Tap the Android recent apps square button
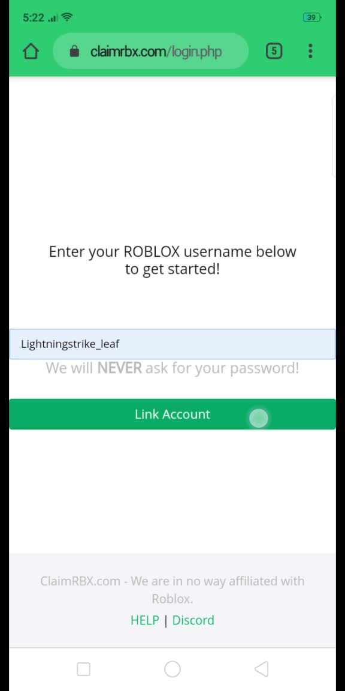Viewport: 345px width, 691px height. coord(84,669)
